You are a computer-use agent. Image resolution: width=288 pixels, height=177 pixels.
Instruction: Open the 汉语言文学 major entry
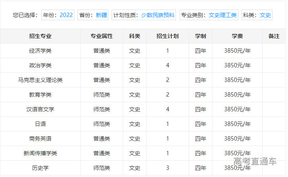click(x=40, y=109)
